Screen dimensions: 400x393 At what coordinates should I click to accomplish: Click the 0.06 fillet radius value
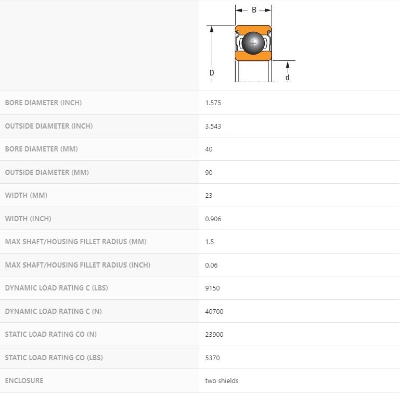(211, 265)
